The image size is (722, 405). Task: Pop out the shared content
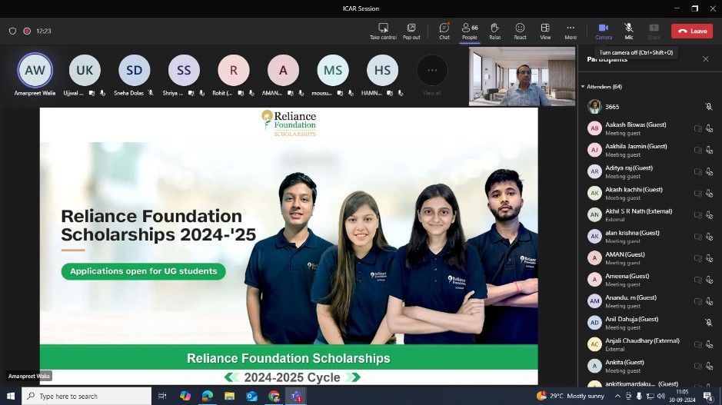pos(411,32)
